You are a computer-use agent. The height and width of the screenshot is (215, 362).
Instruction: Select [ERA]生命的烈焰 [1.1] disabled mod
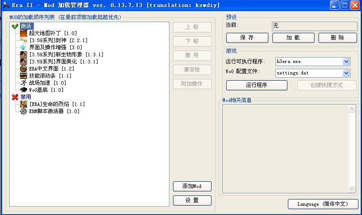pyautogui.click(x=57, y=104)
